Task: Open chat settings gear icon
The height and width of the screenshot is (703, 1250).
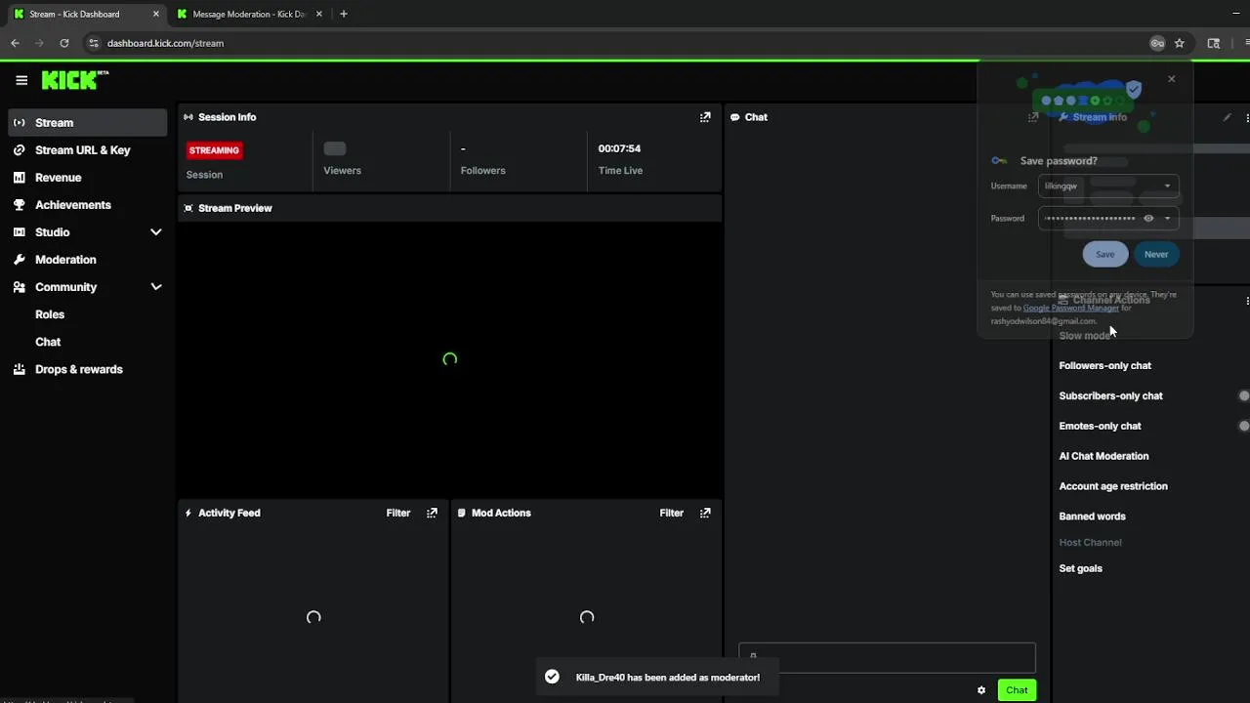Action: point(981,690)
